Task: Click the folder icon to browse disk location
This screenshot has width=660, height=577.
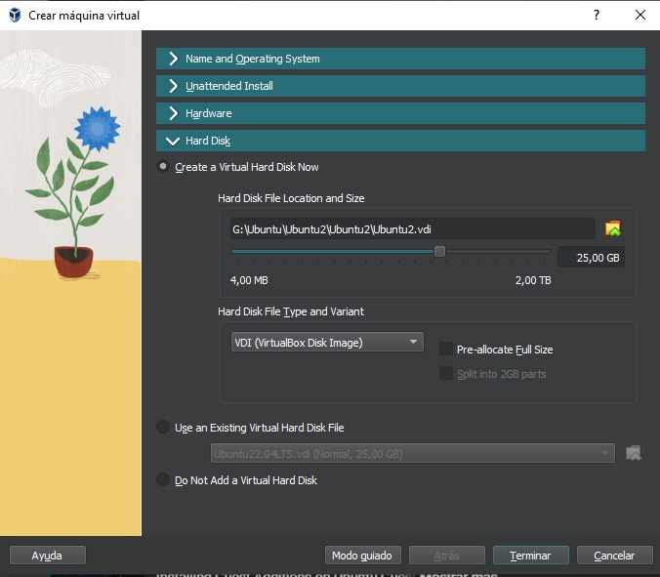Action: click(x=613, y=229)
